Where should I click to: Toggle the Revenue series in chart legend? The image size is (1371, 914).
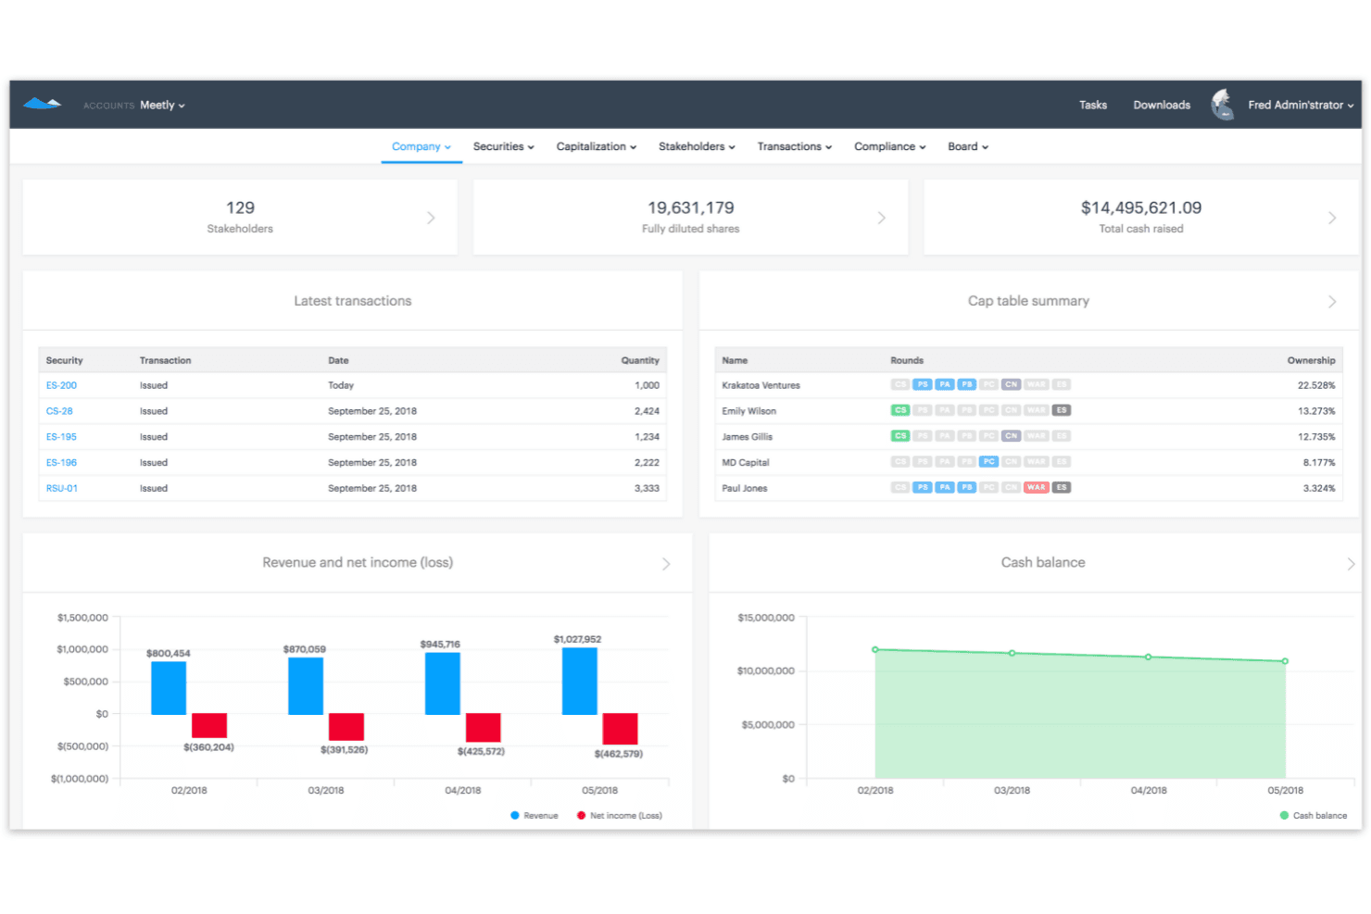(535, 816)
